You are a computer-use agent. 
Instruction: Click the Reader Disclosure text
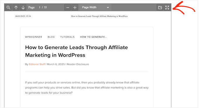point(78,64)
